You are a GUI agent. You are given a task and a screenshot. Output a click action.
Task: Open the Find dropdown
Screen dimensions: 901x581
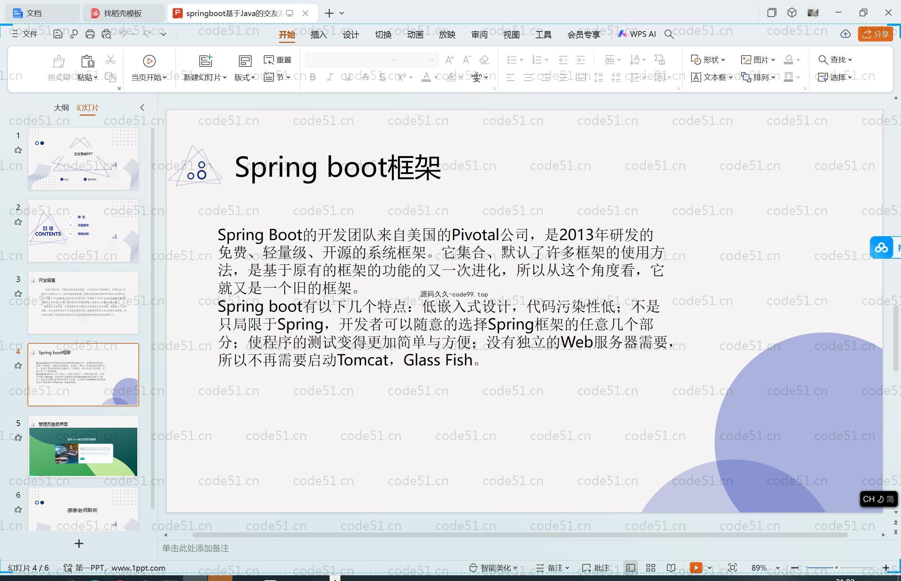pos(835,60)
